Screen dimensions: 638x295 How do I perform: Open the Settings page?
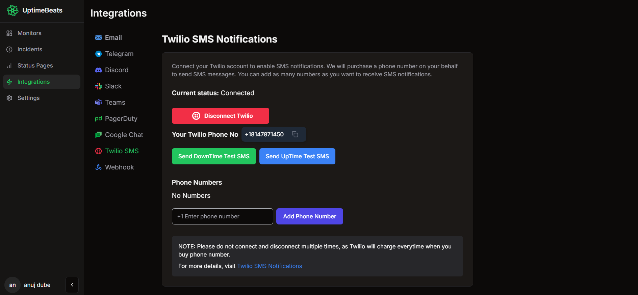pyautogui.click(x=9, y=98)
